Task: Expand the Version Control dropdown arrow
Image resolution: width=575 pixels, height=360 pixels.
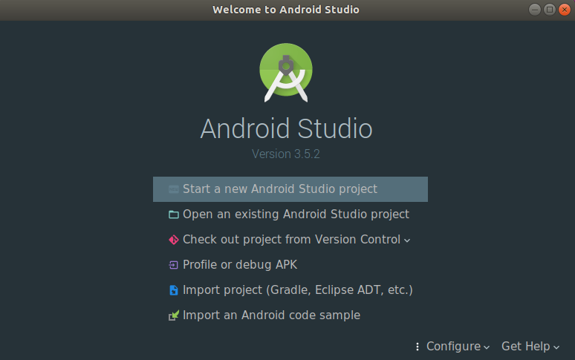Action: 407,240
